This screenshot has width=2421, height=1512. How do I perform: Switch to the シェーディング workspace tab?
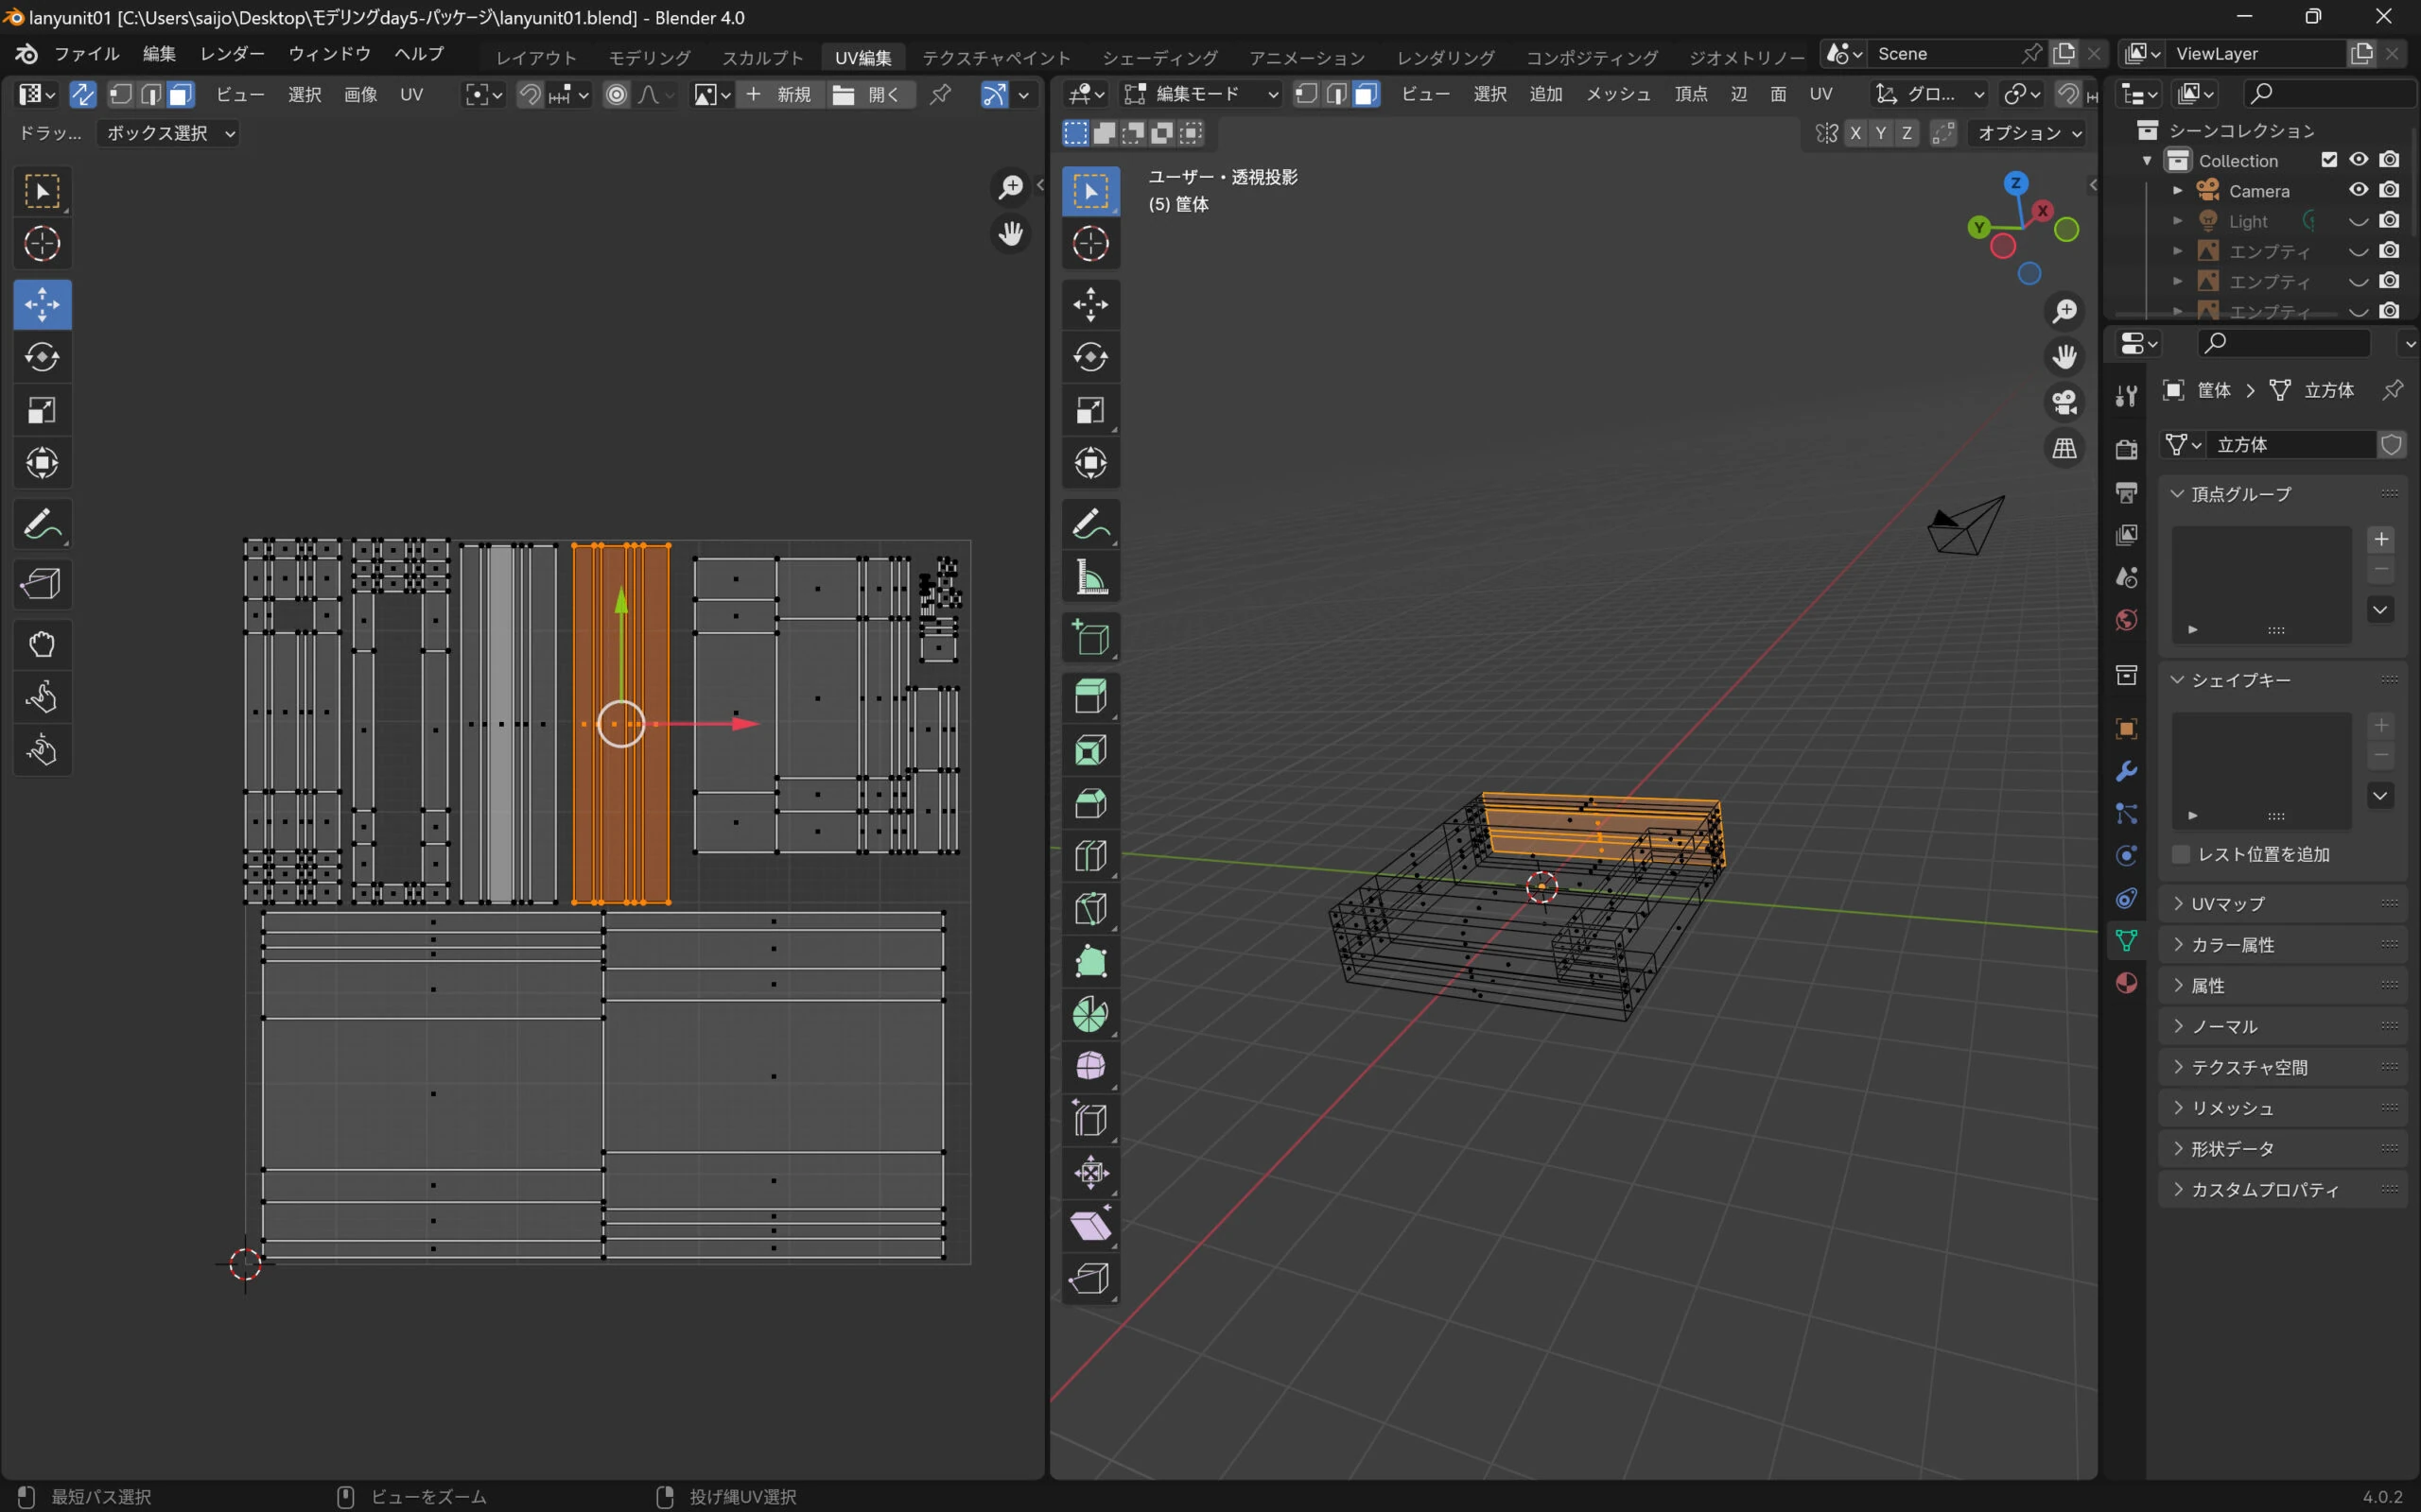(x=1159, y=57)
